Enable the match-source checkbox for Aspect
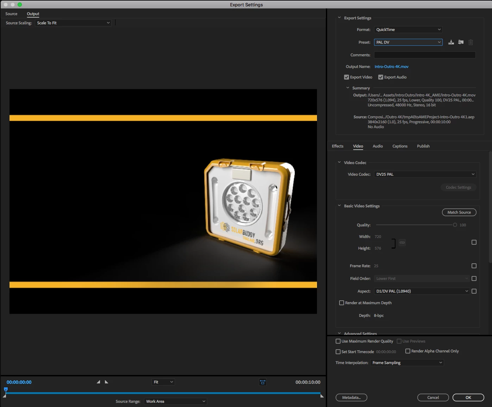The width and height of the screenshot is (492, 407). pyautogui.click(x=474, y=291)
